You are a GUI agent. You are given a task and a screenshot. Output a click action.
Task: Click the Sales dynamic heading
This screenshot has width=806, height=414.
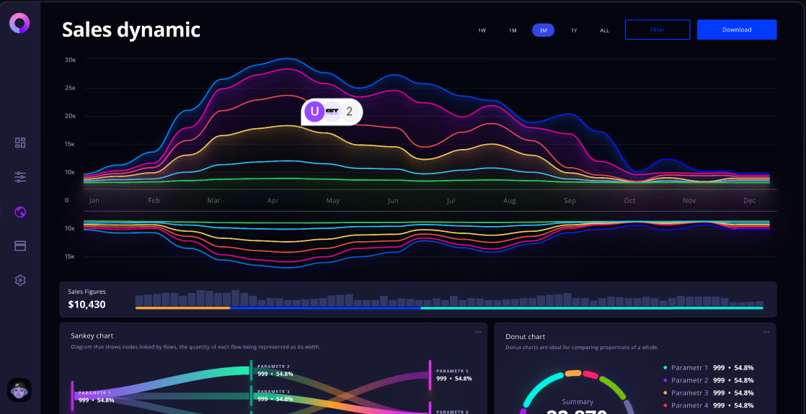pyautogui.click(x=131, y=30)
